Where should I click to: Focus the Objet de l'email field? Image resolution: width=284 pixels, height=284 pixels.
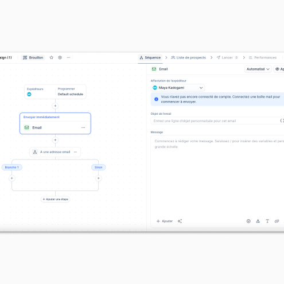tap(217, 120)
